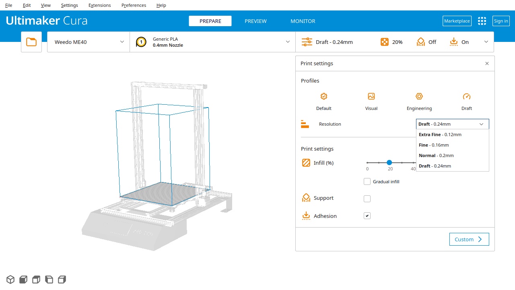This screenshot has width=515, height=290.
Task: Open the file folder icon
Action: tap(31, 42)
